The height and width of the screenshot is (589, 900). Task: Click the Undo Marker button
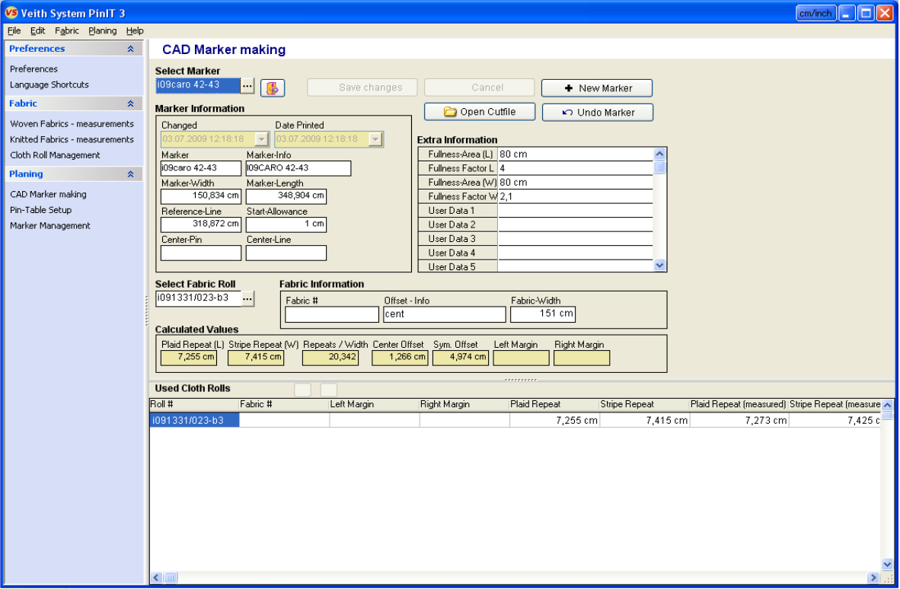coord(598,113)
